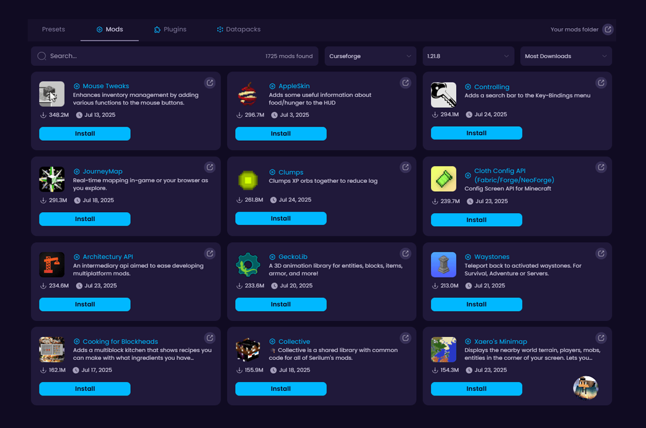Switch to the Plugins tab

(x=170, y=29)
